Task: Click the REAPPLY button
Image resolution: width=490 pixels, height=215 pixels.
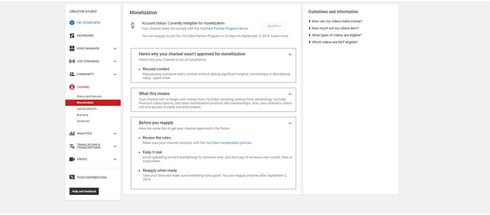Action: (x=274, y=26)
